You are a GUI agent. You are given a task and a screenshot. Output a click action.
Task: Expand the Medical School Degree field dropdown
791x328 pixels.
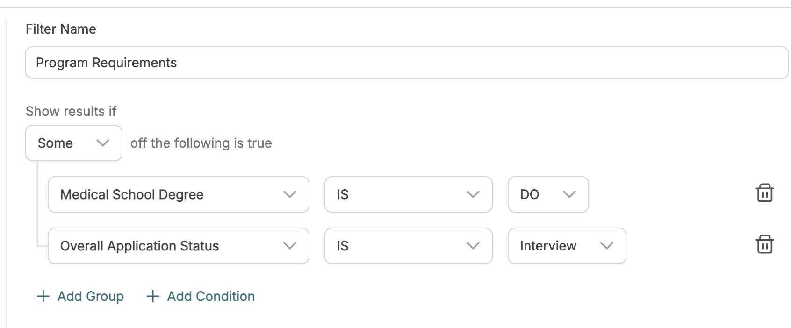pyautogui.click(x=179, y=194)
